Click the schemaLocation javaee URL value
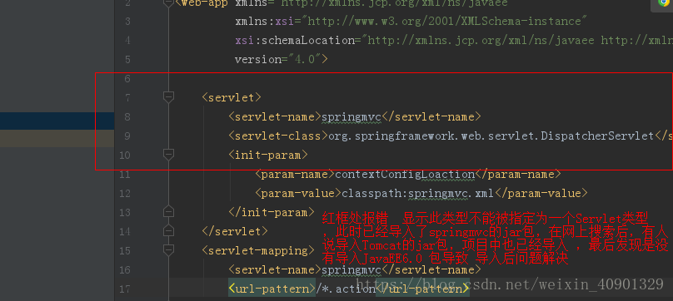Image resolution: width=673 pixels, height=301 pixels. coord(481,40)
